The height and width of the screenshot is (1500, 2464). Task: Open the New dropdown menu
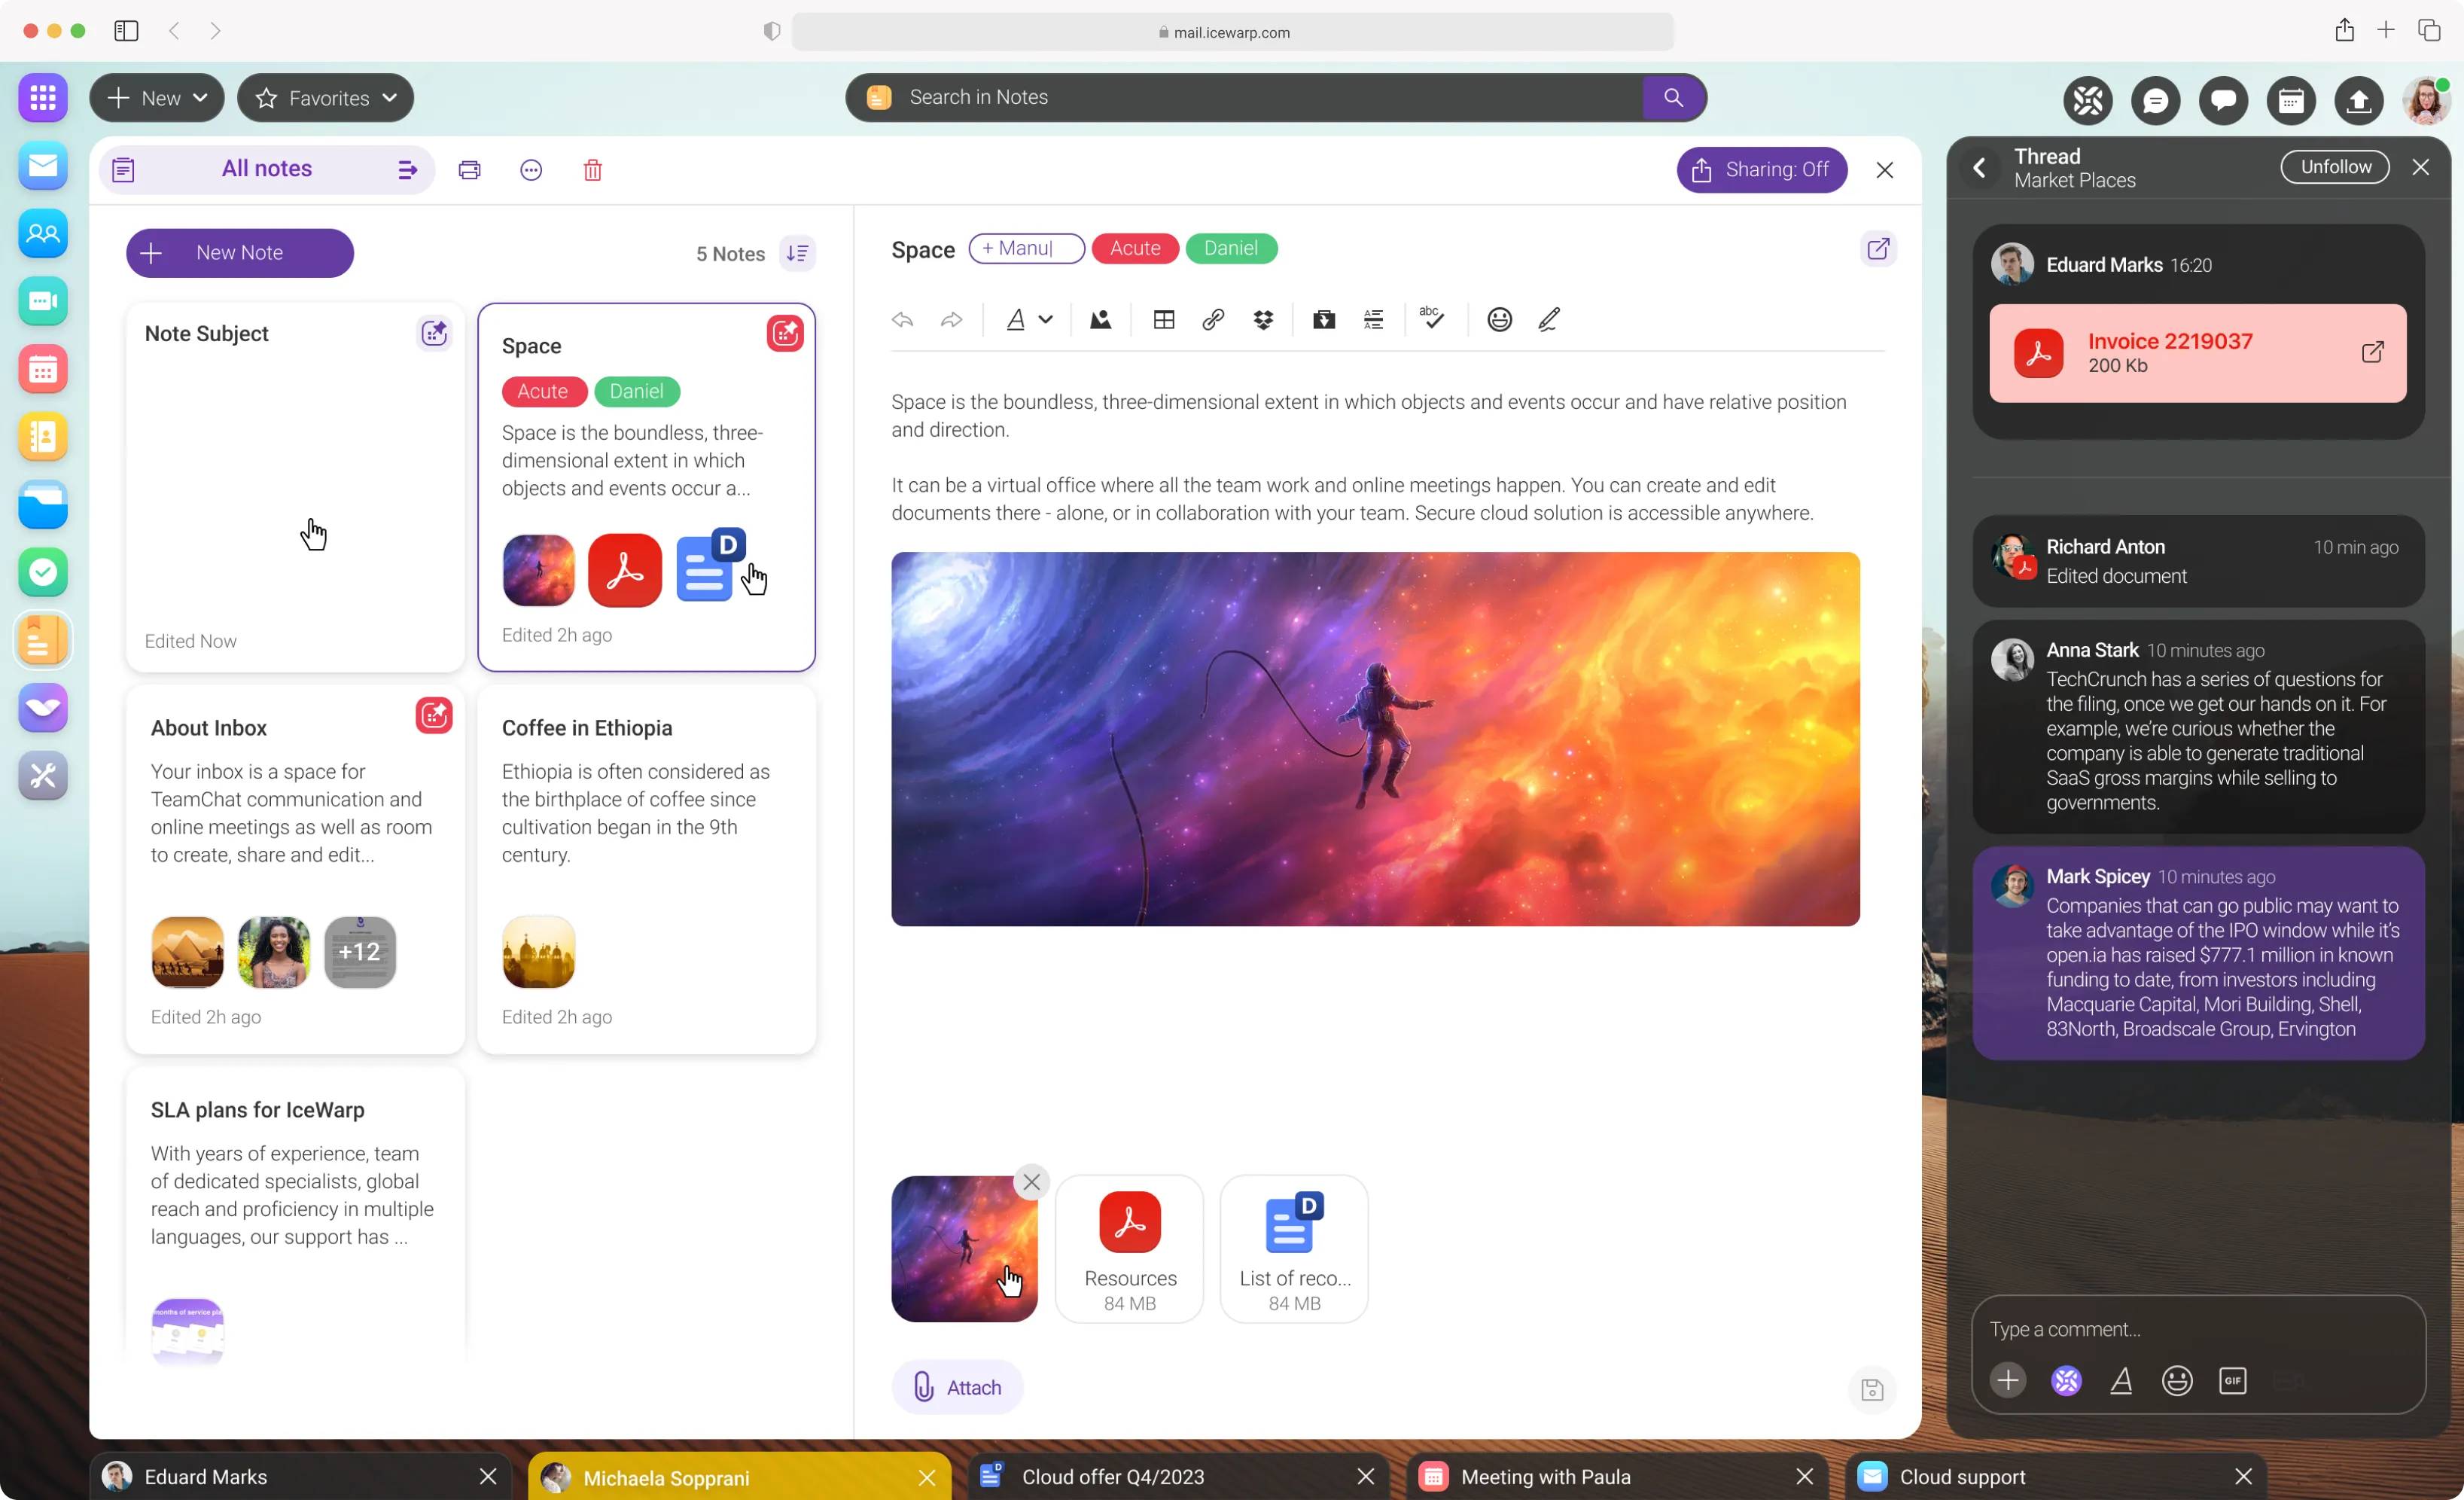pos(157,98)
